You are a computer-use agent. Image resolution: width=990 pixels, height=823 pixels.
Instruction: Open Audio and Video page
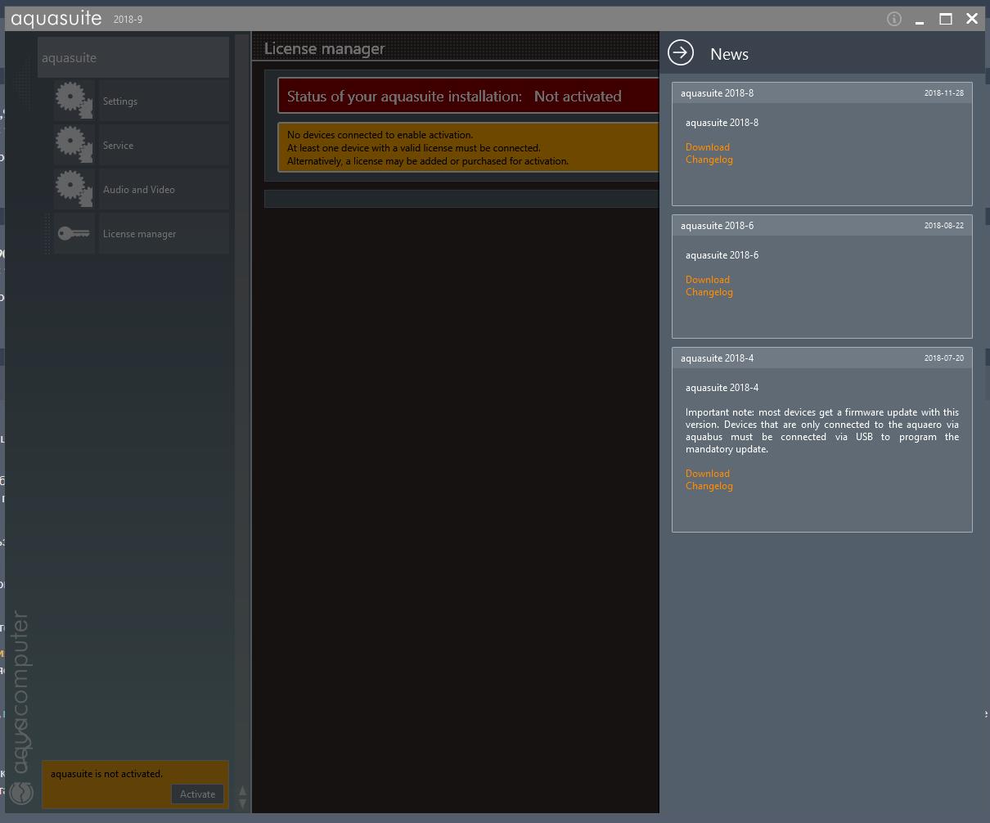tap(164, 190)
